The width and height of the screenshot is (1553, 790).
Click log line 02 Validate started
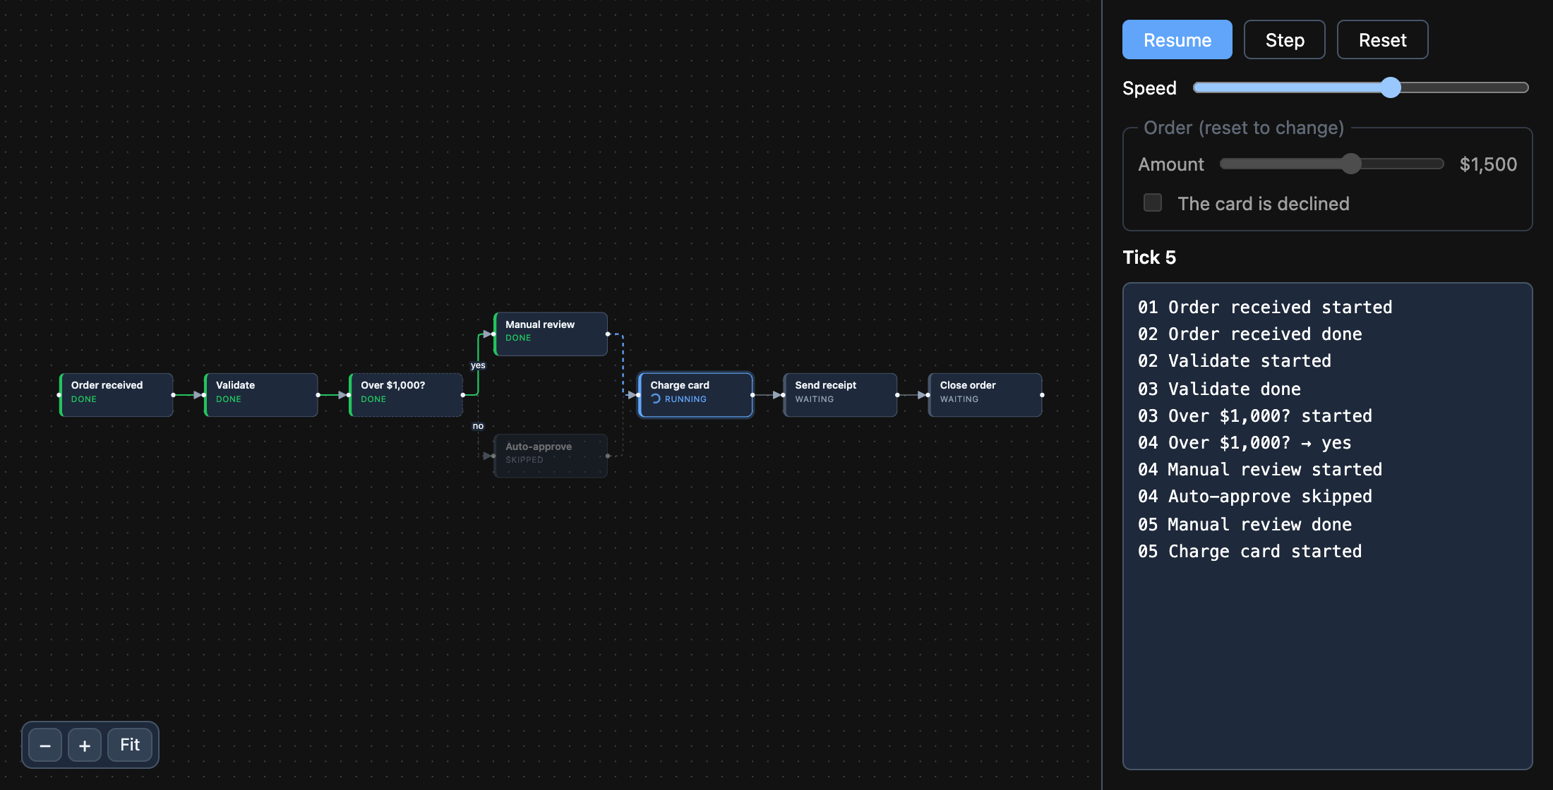pyautogui.click(x=1235, y=361)
